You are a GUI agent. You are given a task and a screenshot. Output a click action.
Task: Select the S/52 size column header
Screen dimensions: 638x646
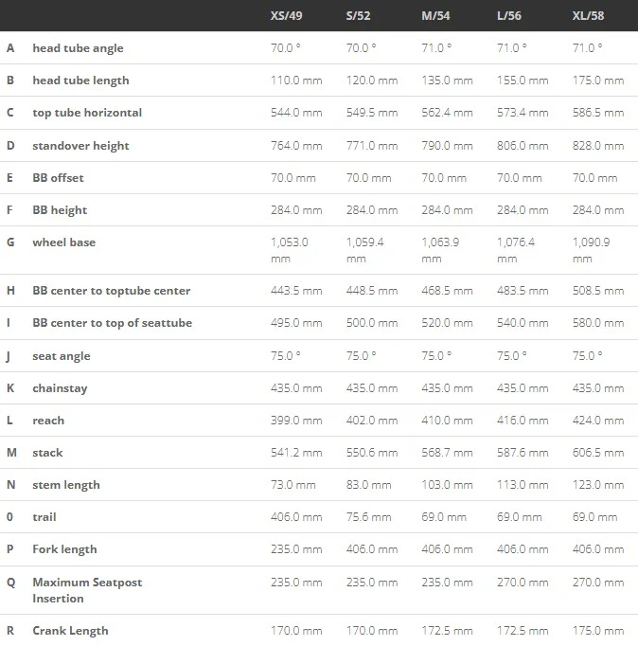pos(358,16)
